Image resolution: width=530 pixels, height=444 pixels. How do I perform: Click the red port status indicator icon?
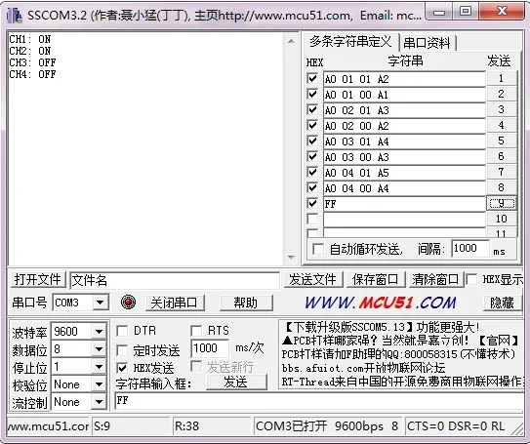click(x=129, y=303)
